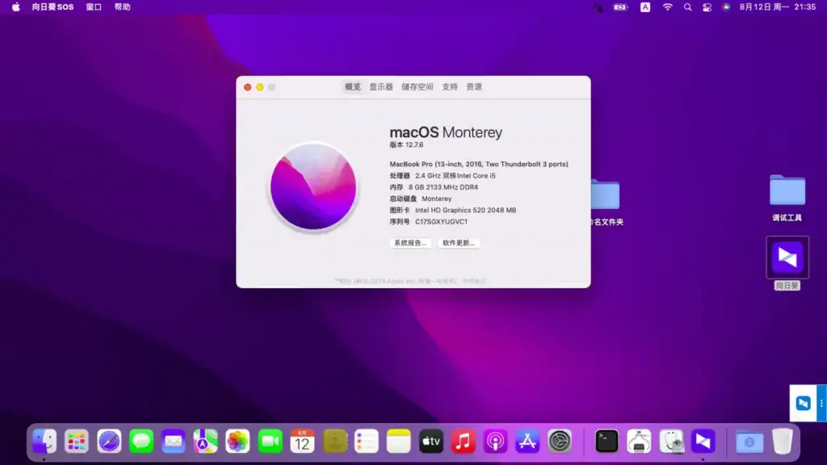Click the MacBook Pro model description
The width and height of the screenshot is (827, 465).
(479, 164)
